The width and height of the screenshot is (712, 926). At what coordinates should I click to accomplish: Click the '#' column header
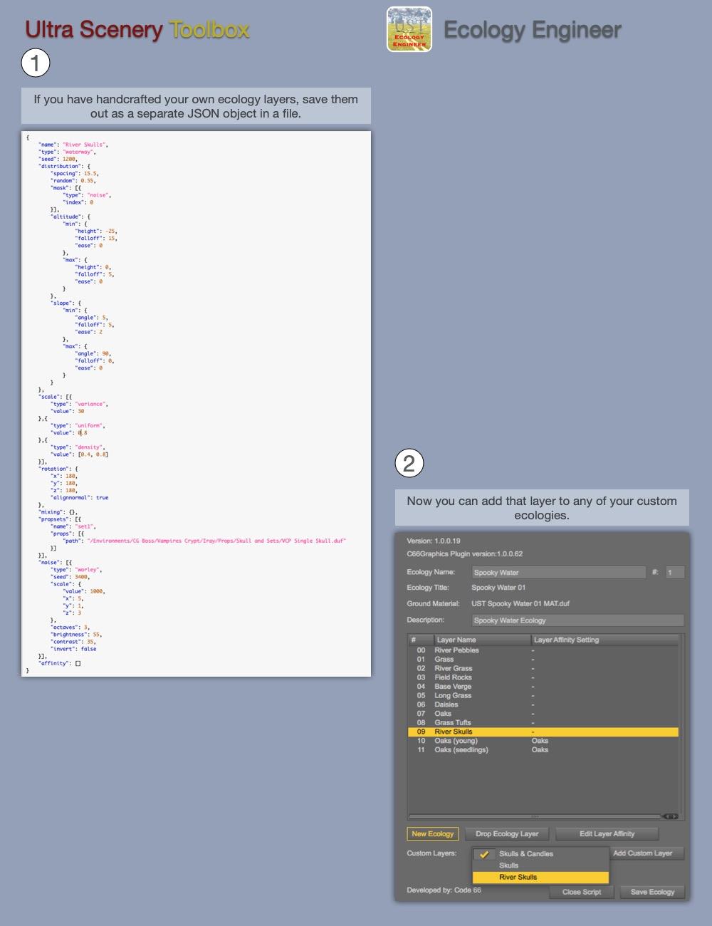click(x=421, y=640)
